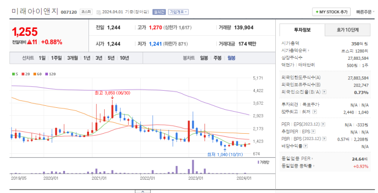Click help icon beside 52주최고 최저
378x193 pixels.
314,112
